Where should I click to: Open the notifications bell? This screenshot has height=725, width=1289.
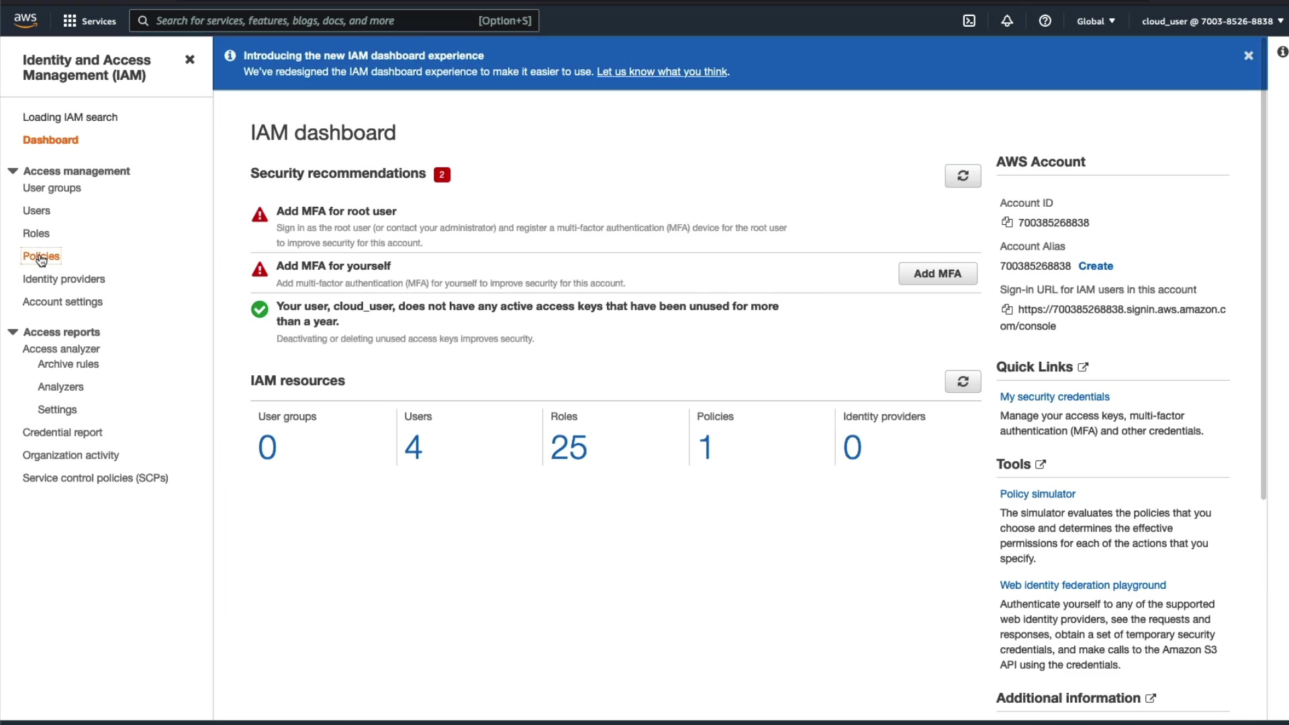[1007, 21]
